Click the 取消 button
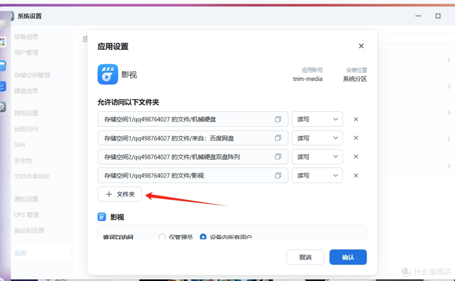Screen dimensions: 455x281 click(x=305, y=257)
